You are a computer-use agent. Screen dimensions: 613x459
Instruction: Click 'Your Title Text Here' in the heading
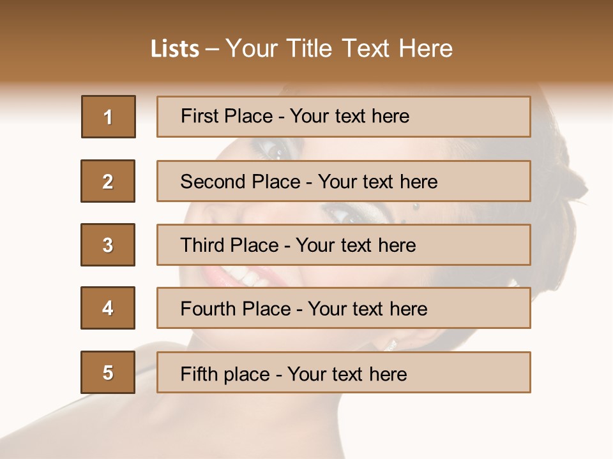(x=338, y=49)
